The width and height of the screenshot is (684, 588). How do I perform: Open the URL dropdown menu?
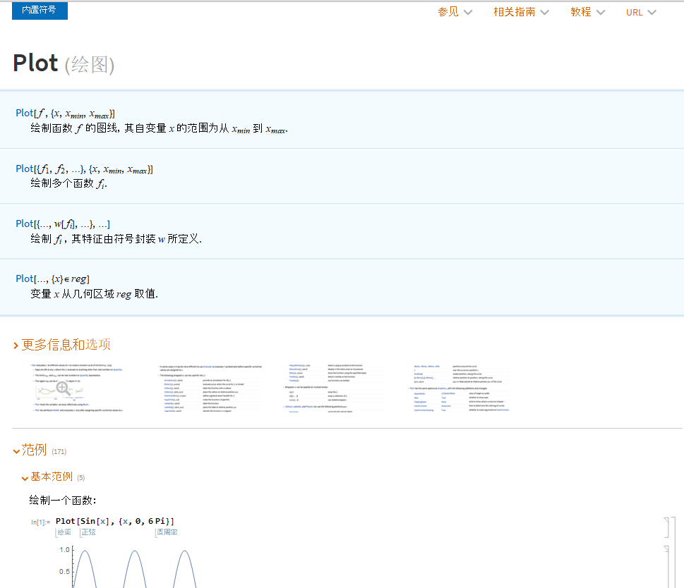(x=641, y=12)
